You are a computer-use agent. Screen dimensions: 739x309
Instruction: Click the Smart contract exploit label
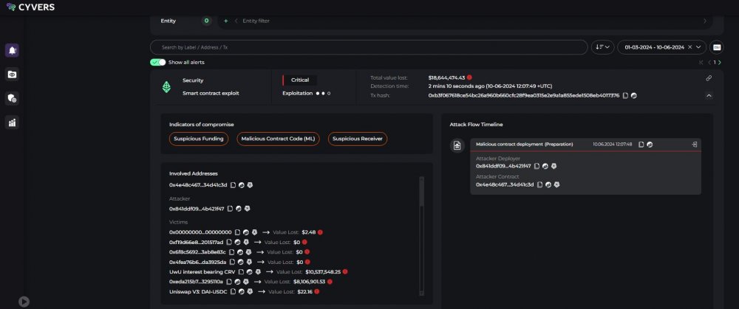point(211,93)
